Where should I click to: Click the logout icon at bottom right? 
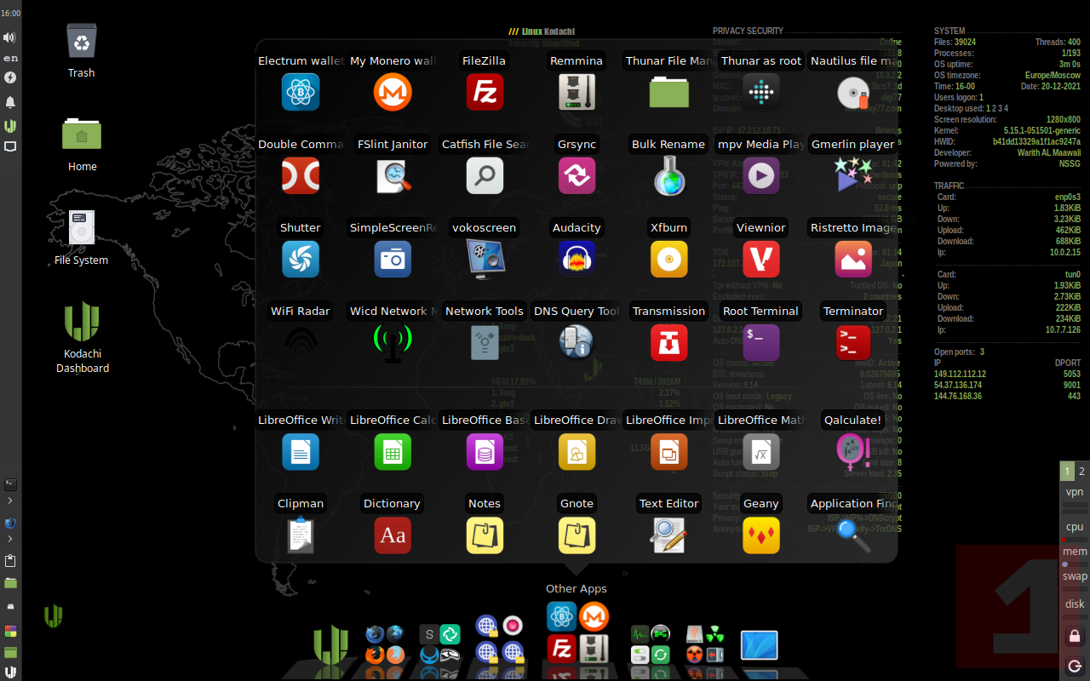[x=1075, y=666]
